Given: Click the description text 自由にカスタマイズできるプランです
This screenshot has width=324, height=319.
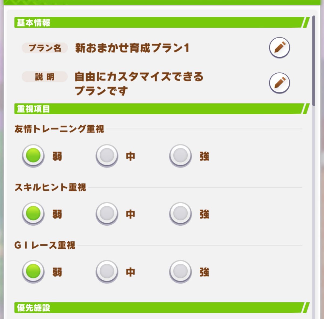Looking at the screenshot, I should coord(139,84).
